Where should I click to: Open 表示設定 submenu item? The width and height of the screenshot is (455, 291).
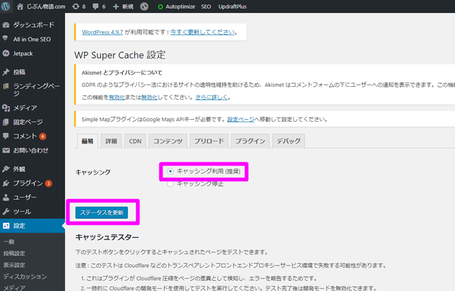tap(14, 265)
